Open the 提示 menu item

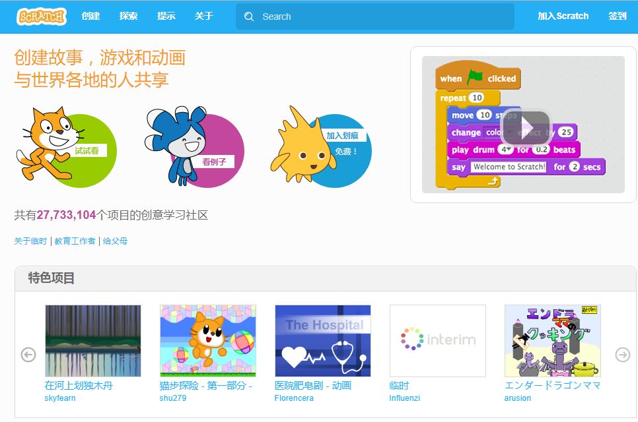click(166, 16)
